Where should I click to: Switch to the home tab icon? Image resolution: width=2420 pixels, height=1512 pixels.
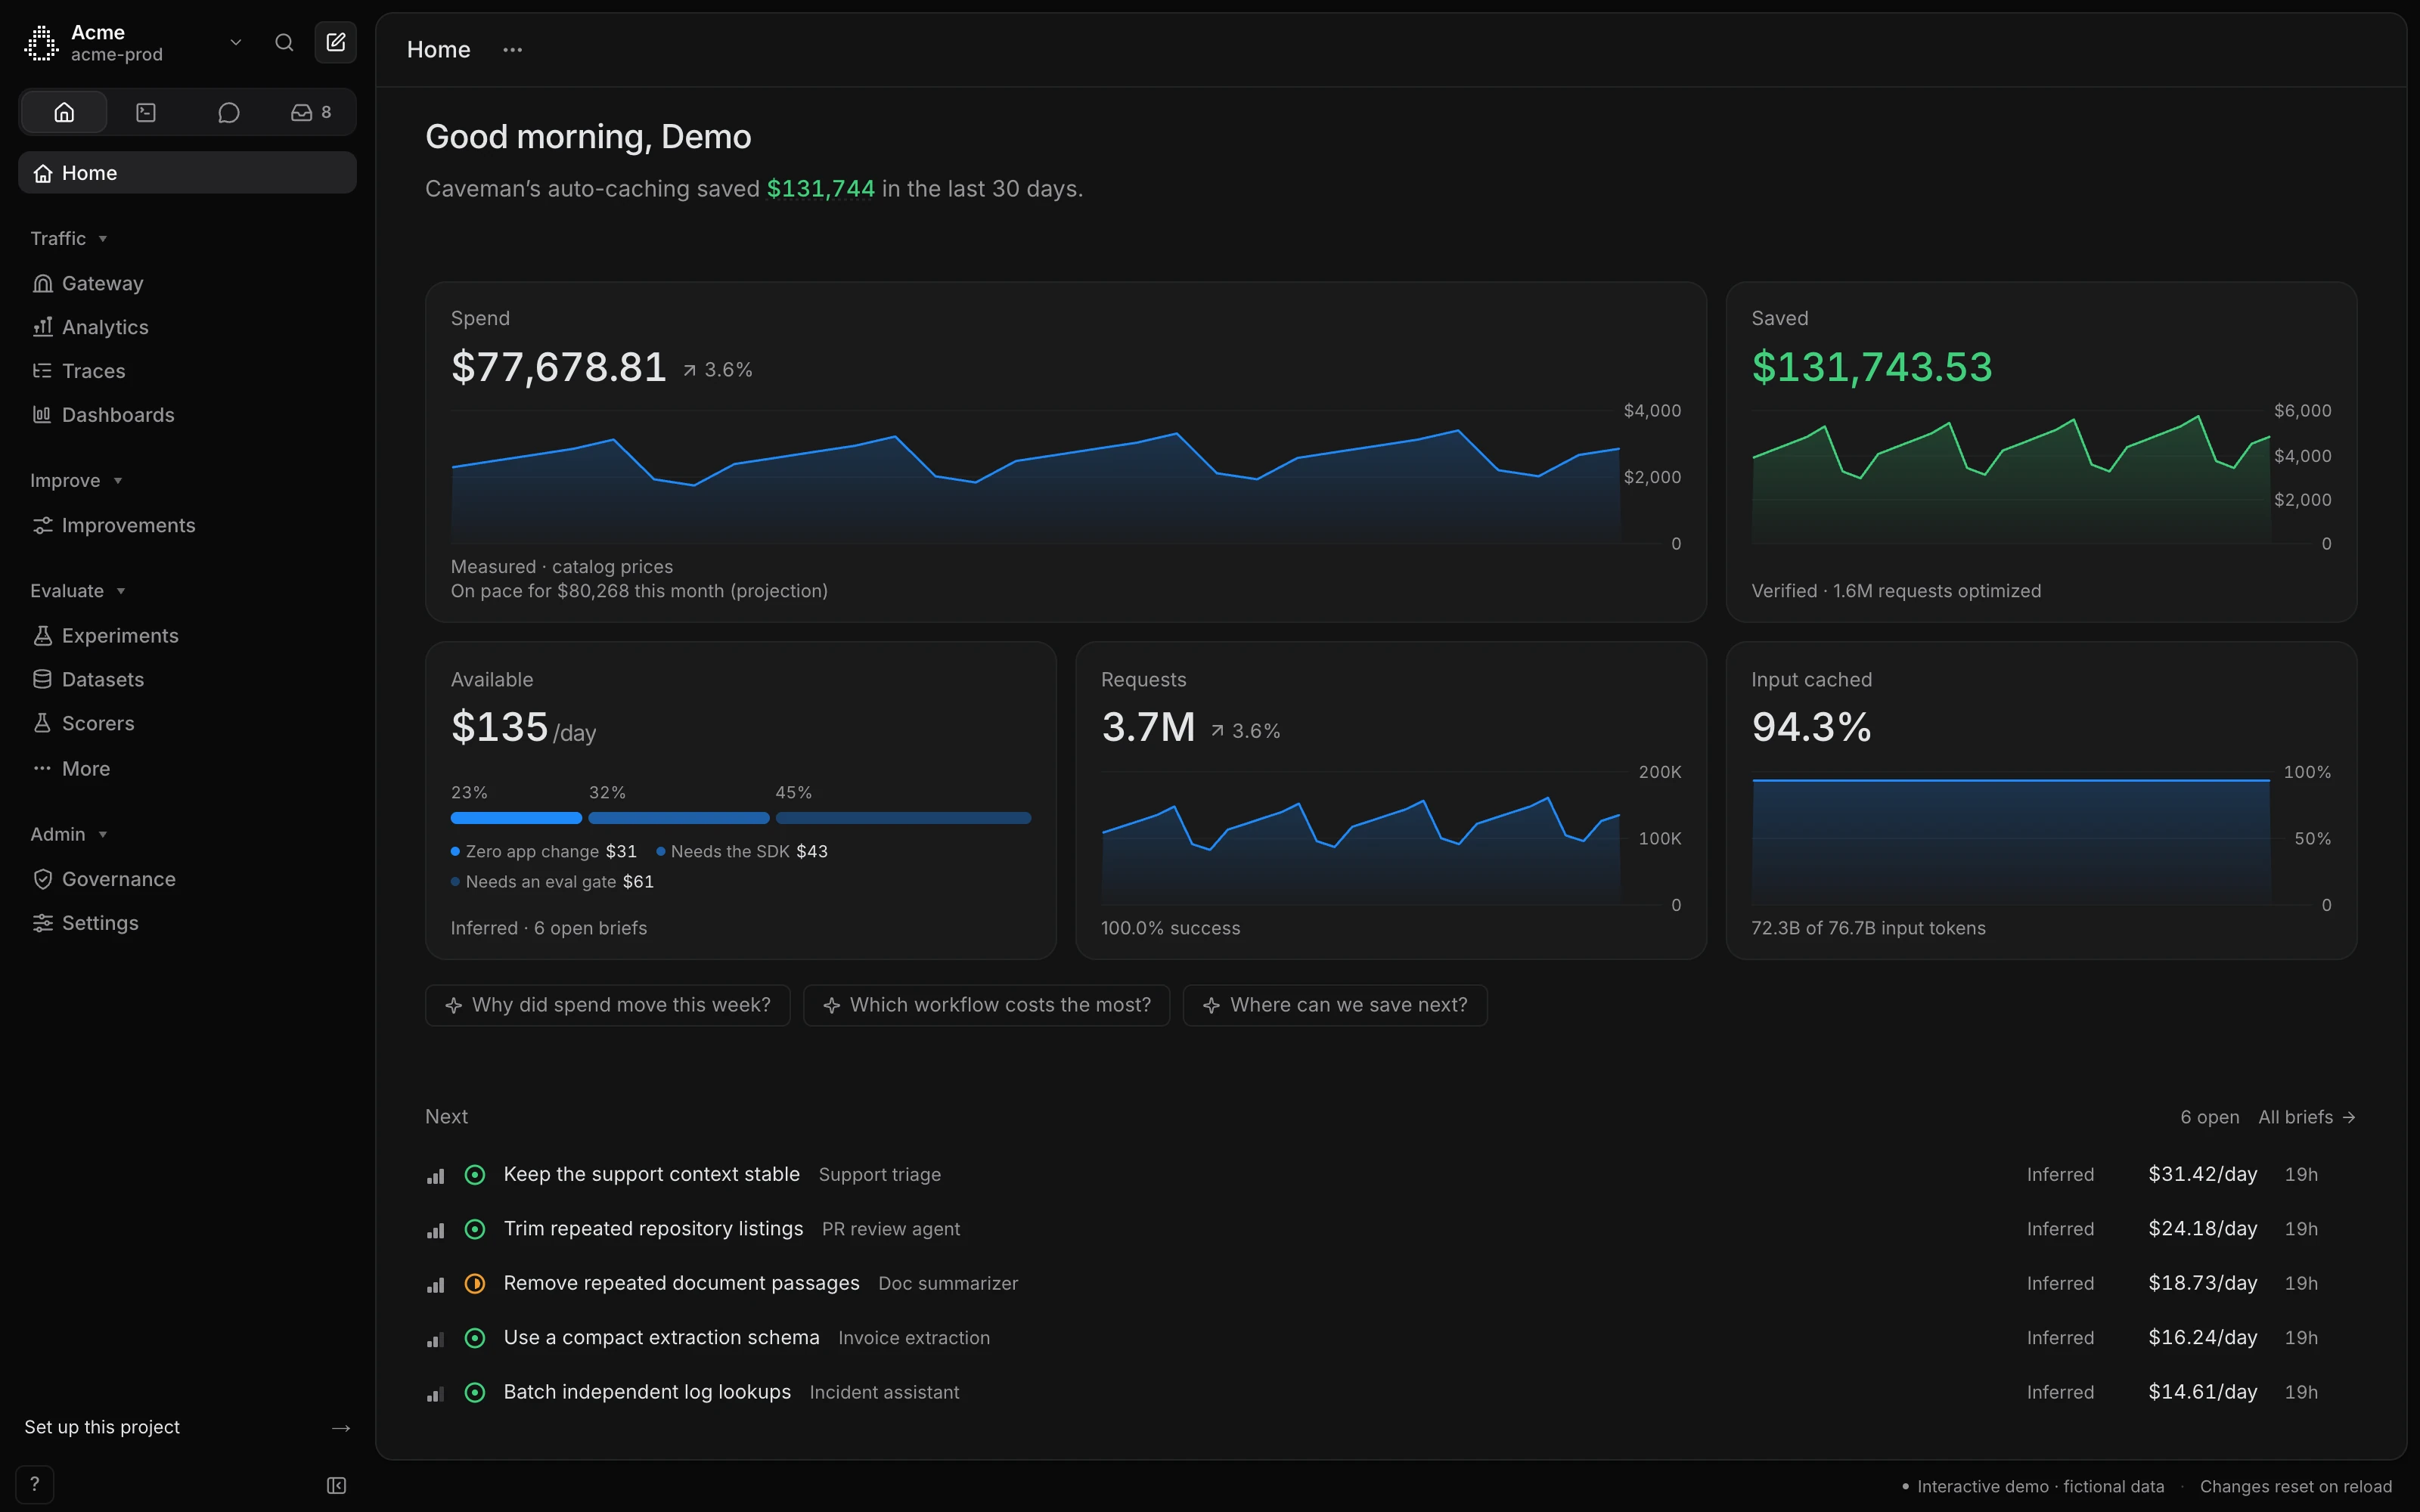(x=64, y=112)
